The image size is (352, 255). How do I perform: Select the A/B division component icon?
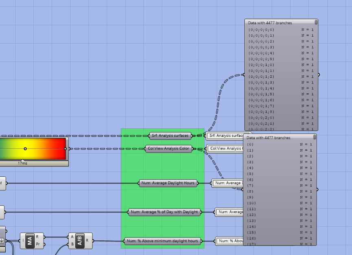[80, 241]
